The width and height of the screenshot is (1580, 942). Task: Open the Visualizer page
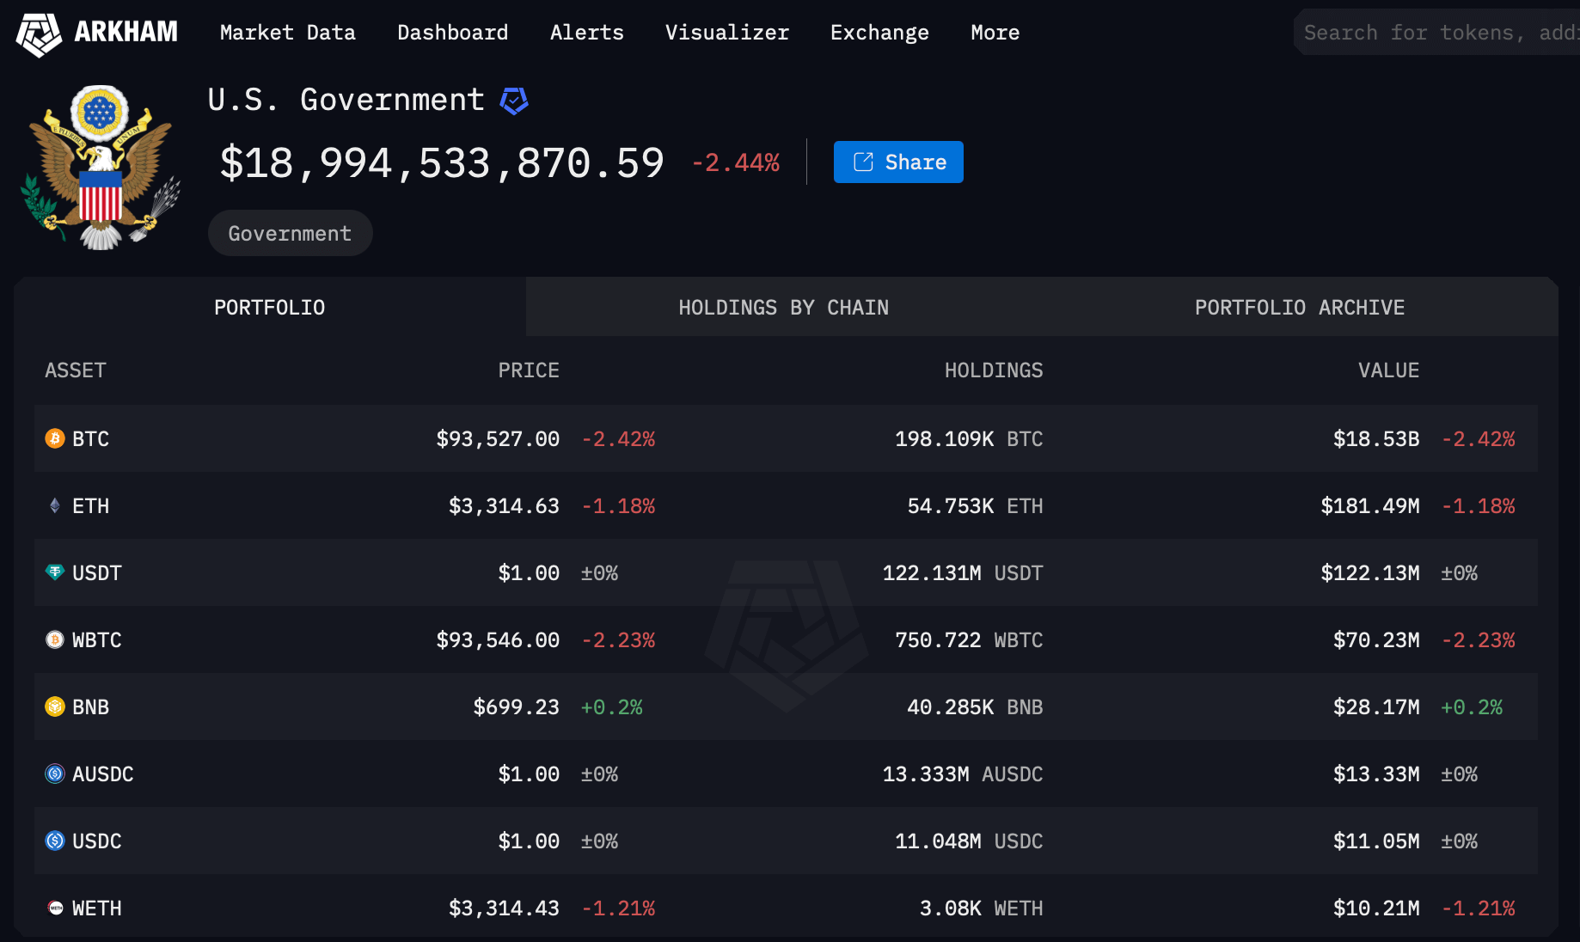(726, 33)
